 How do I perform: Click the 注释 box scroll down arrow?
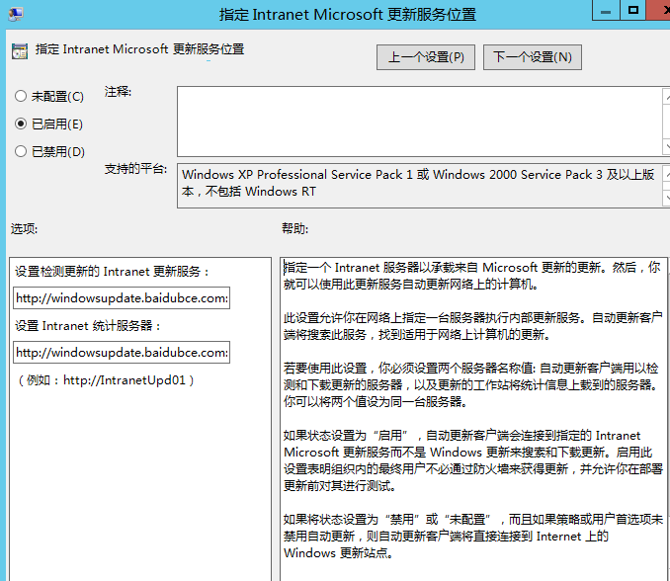pos(667,146)
